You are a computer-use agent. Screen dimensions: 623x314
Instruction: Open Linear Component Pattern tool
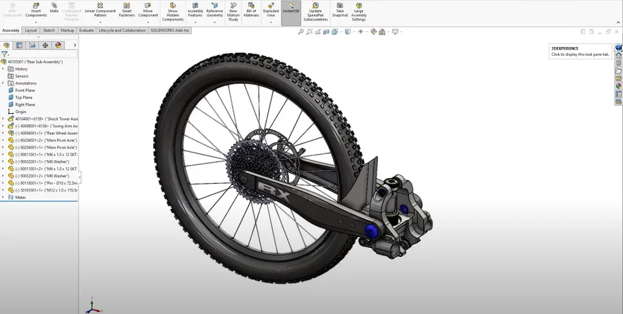pos(100,10)
